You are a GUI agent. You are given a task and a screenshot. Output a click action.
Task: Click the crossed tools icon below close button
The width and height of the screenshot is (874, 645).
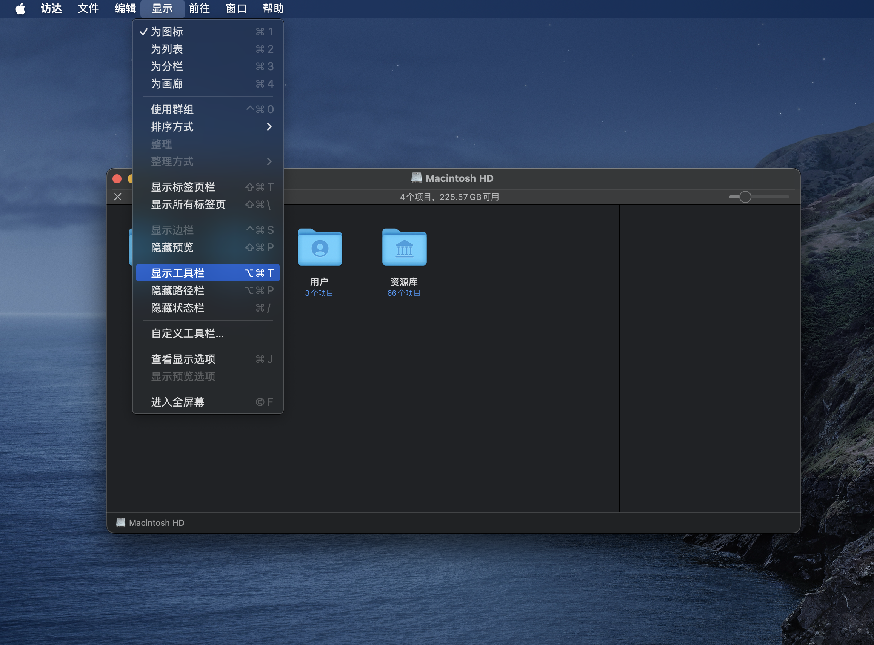pyautogui.click(x=117, y=197)
